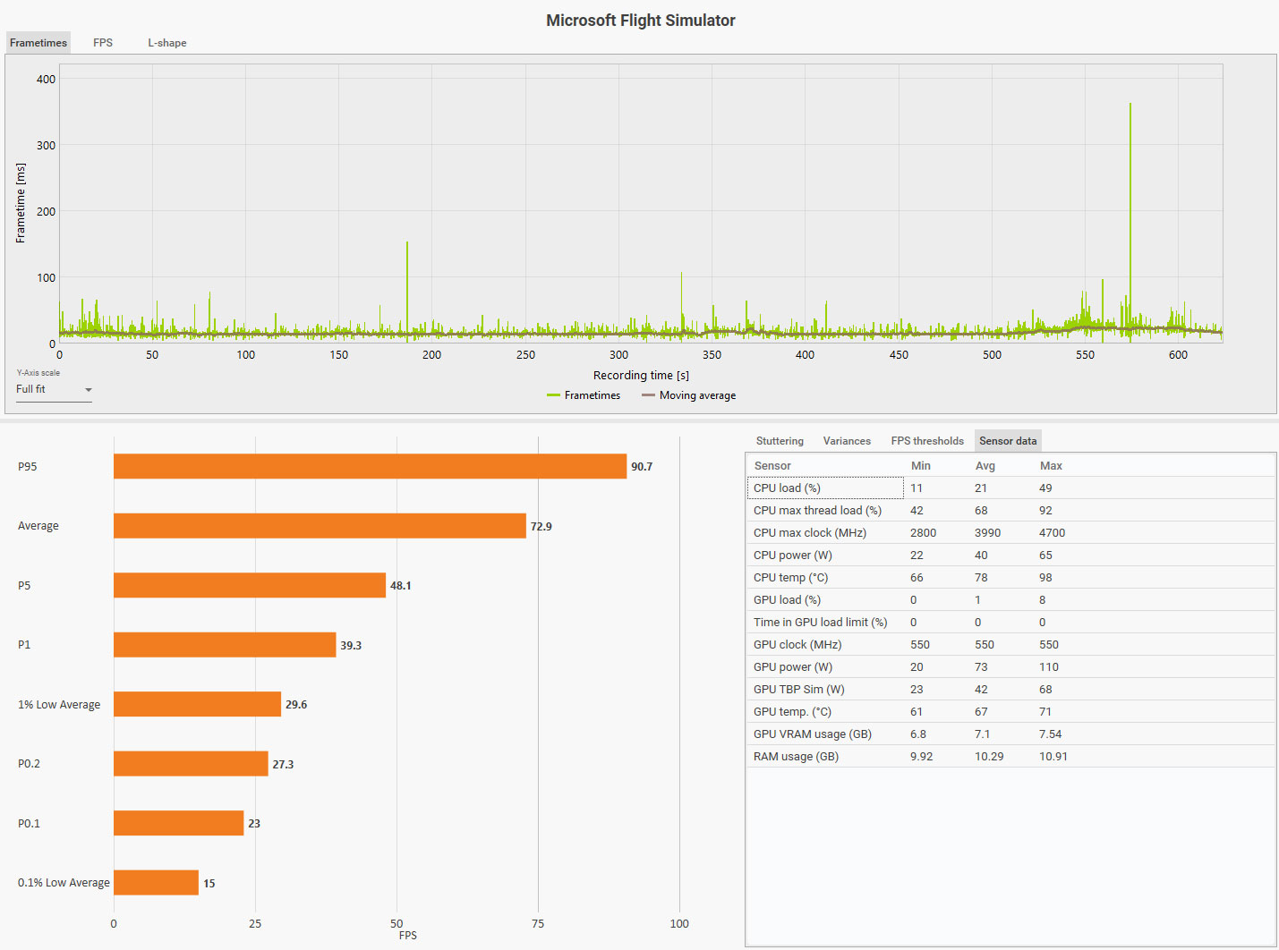Select the Sensor data tab

click(1008, 441)
